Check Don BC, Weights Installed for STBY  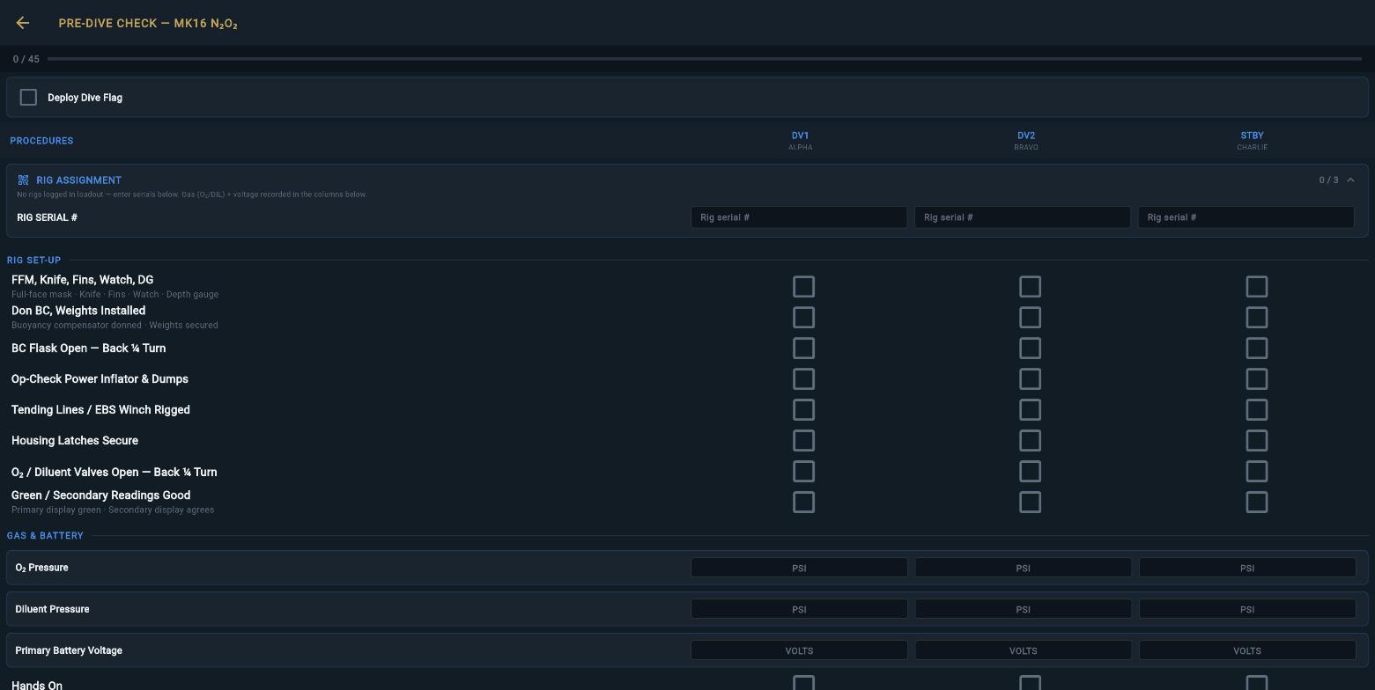coord(1257,318)
